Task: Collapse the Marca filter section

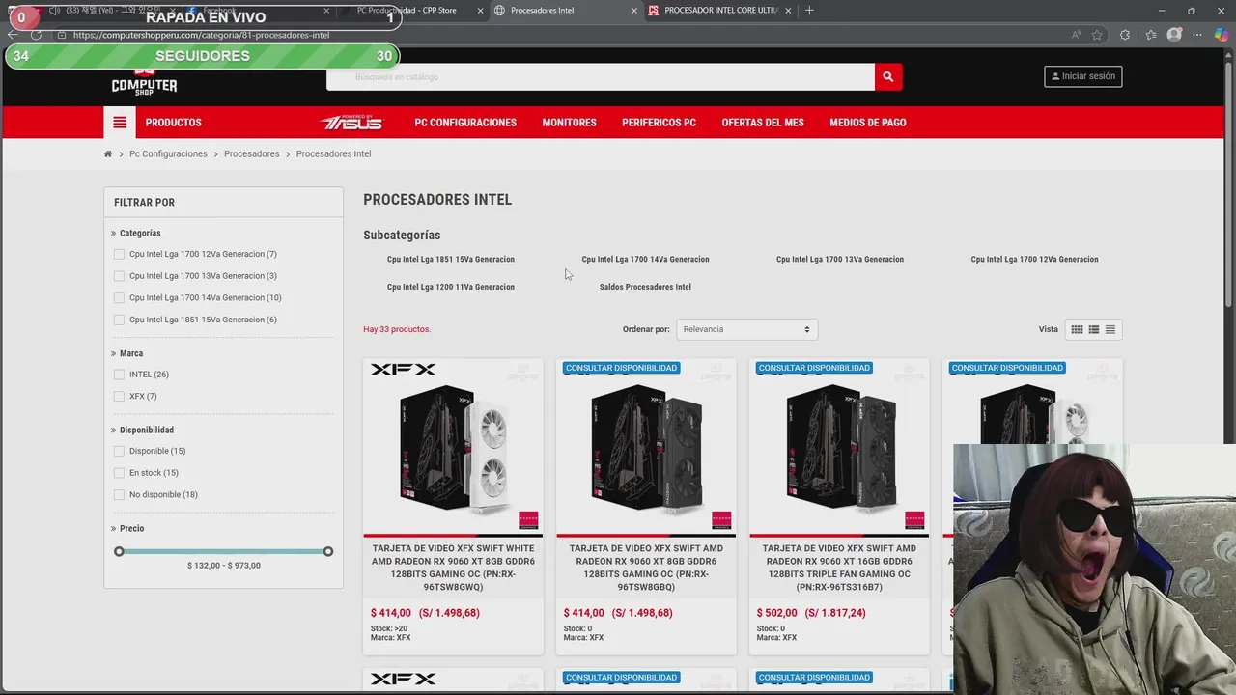Action: point(126,353)
